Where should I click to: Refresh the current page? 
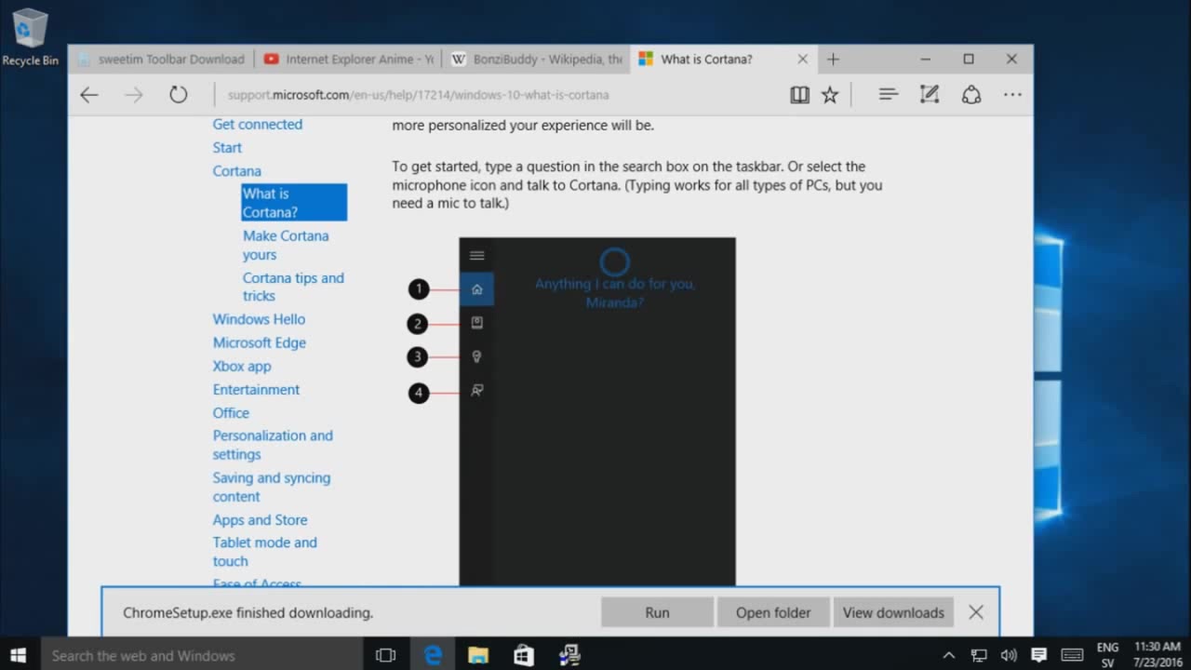(178, 95)
